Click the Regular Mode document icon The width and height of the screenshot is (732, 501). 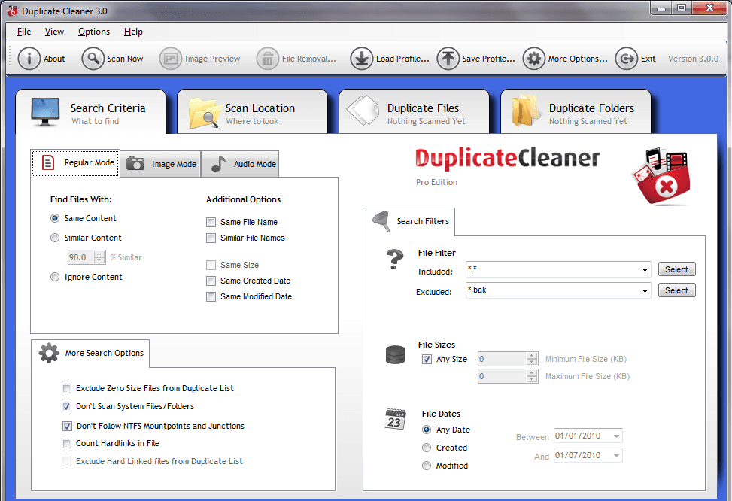[x=48, y=162]
